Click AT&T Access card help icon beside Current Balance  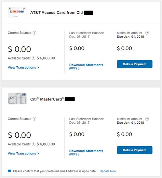click(x=35, y=33)
